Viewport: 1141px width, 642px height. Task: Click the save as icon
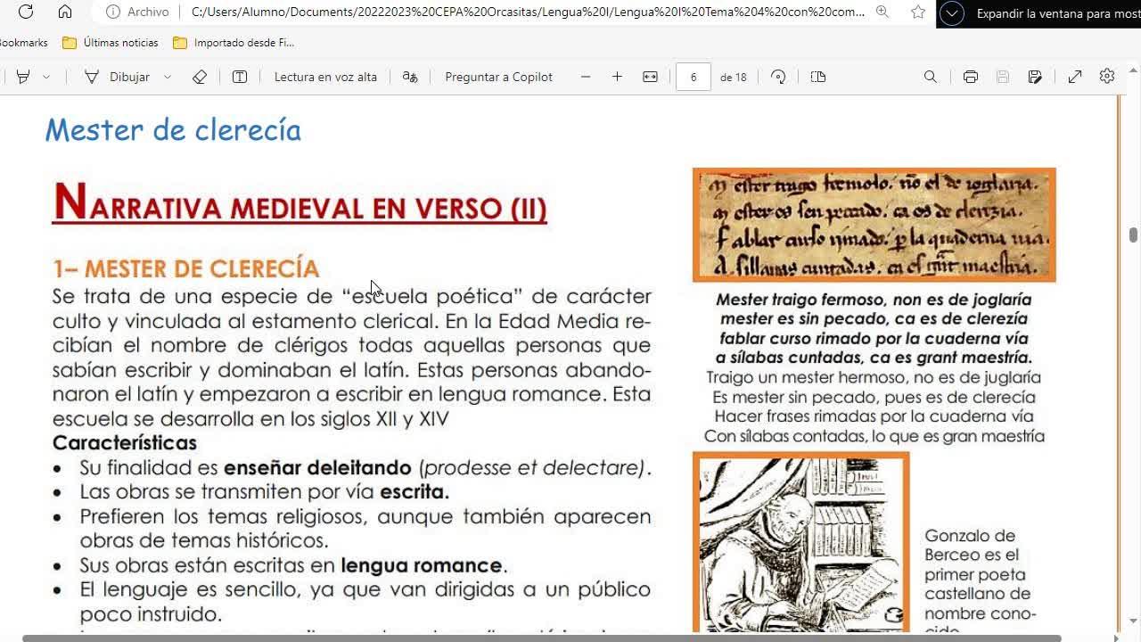click(x=1035, y=77)
